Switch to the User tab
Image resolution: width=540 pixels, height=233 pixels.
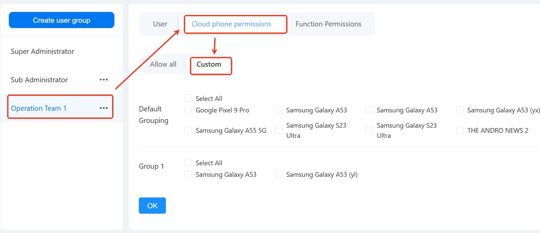tap(160, 24)
